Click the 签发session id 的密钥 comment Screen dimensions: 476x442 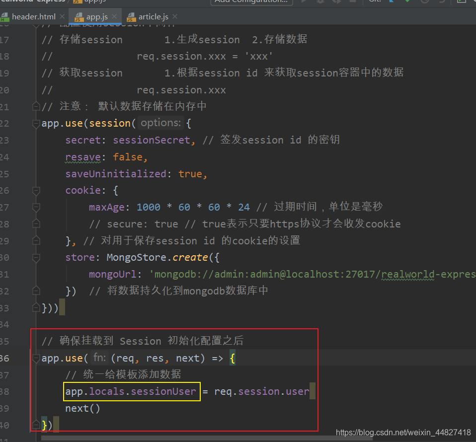pyautogui.click(x=271, y=140)
